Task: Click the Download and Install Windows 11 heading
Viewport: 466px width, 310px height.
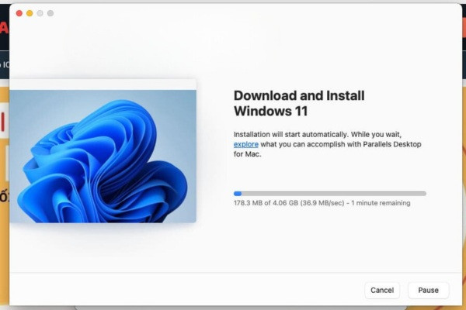Action: click(x=299, y=103)
